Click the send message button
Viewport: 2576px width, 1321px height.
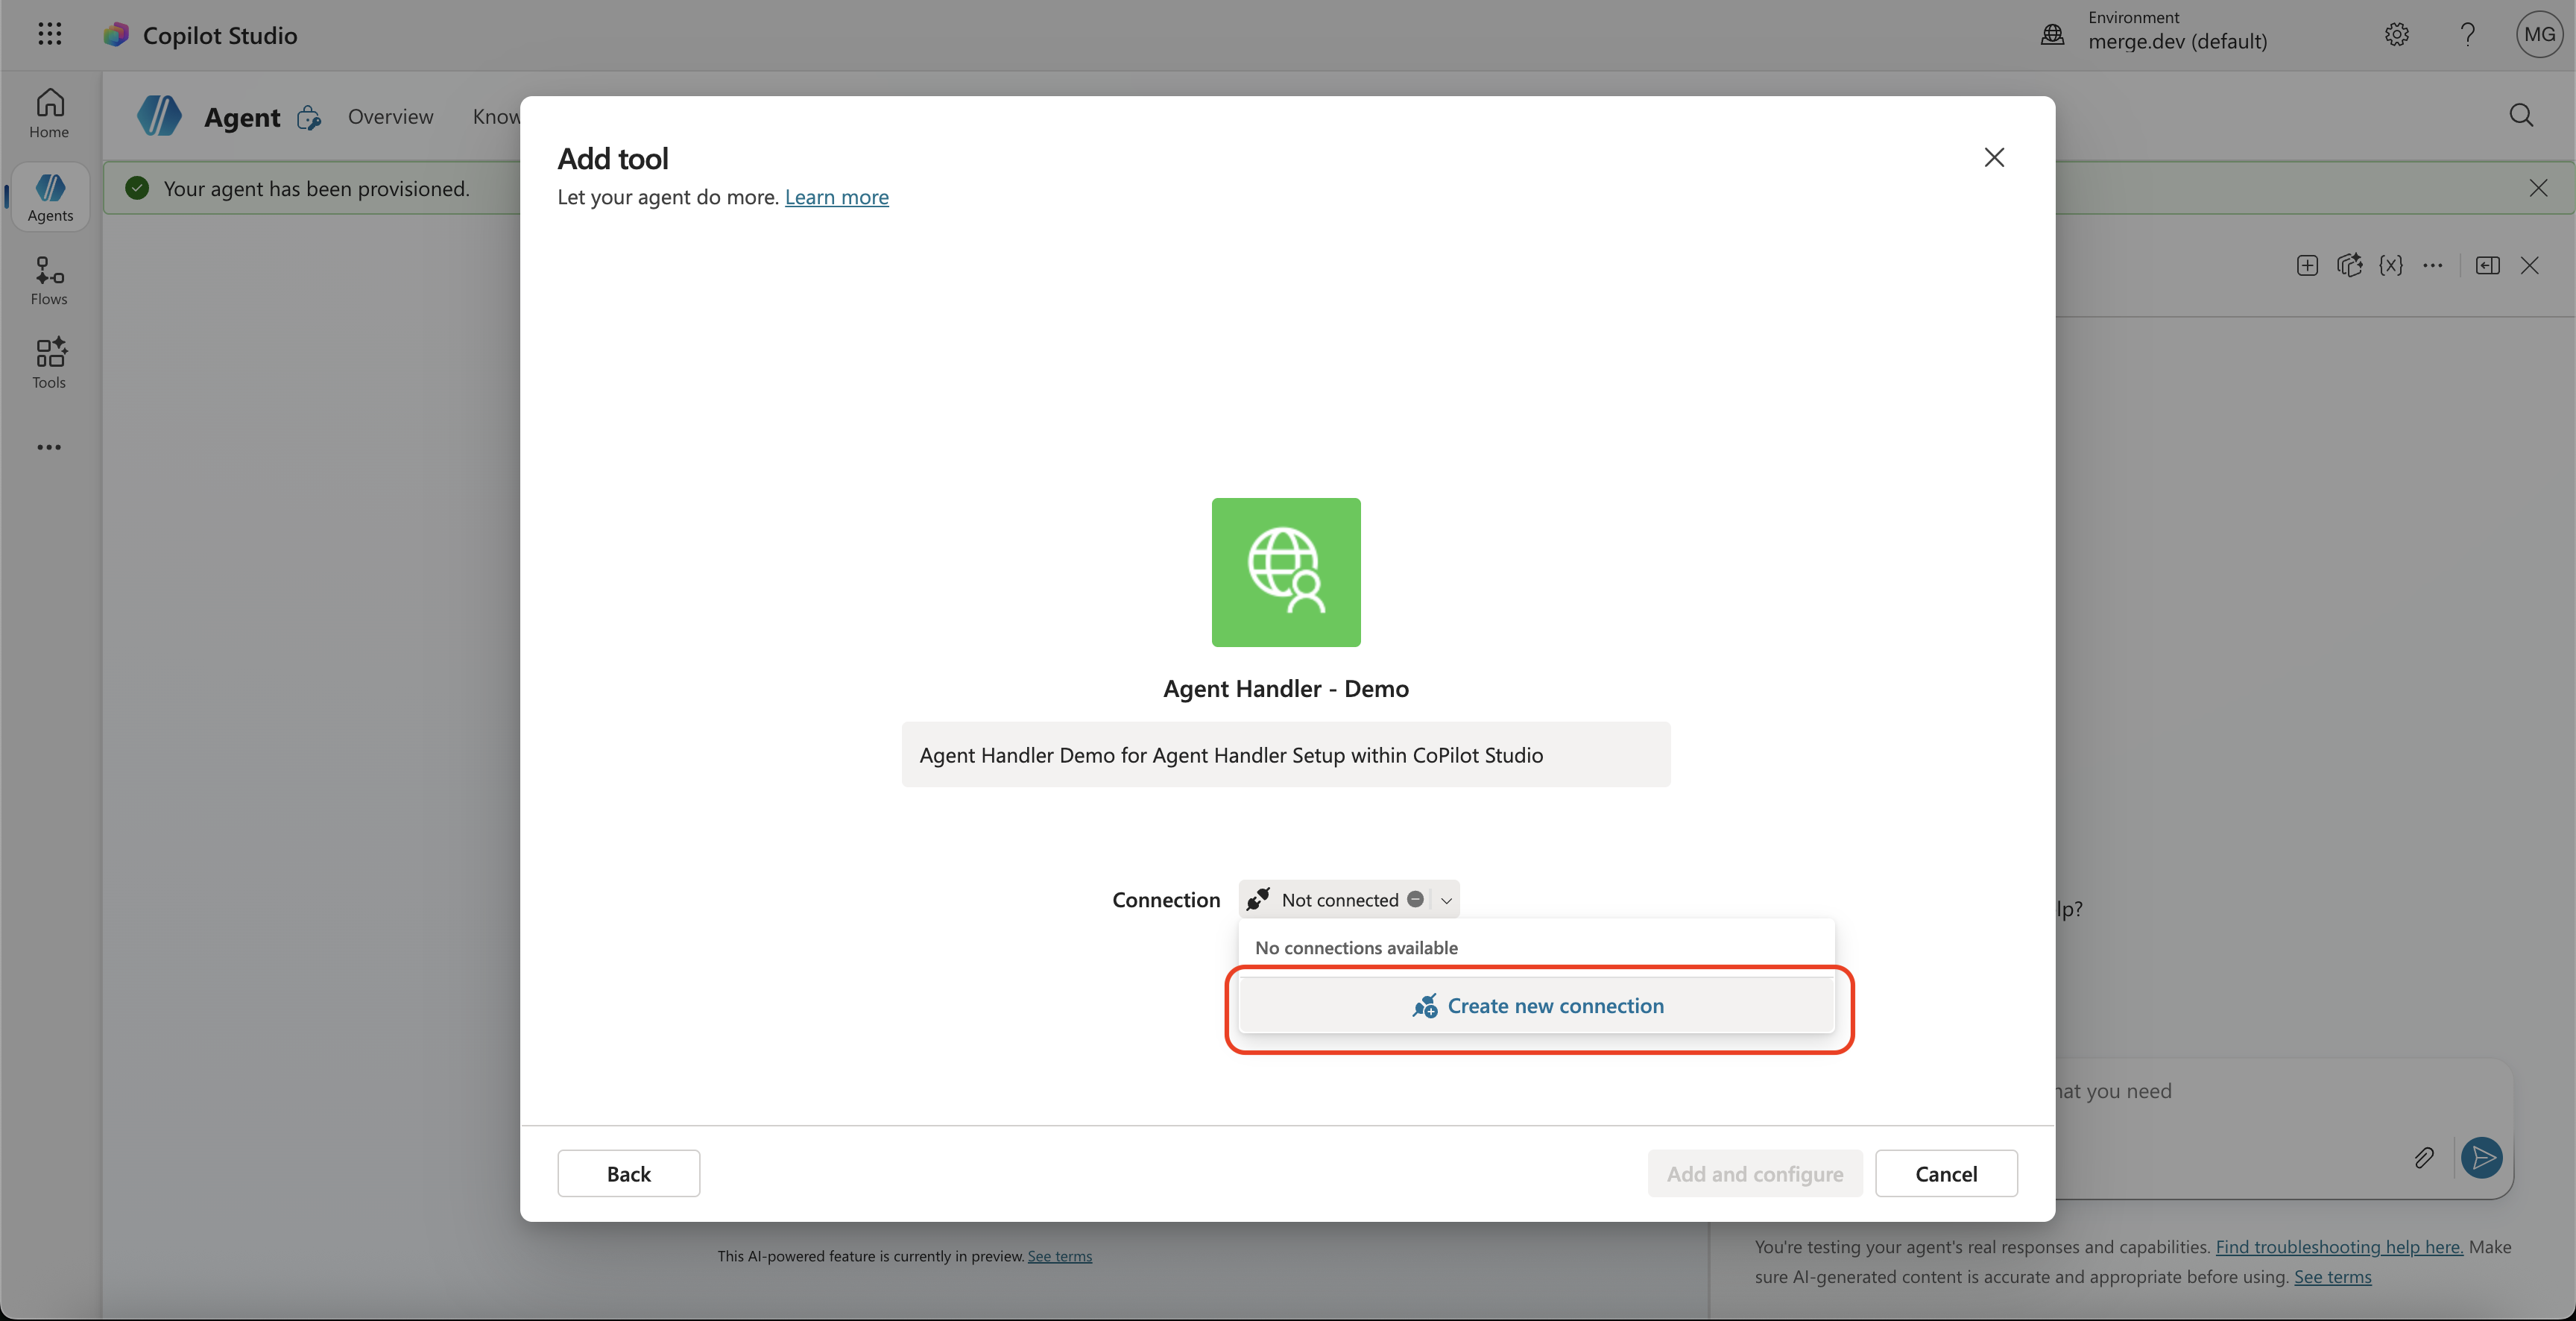(2481, 1157)
